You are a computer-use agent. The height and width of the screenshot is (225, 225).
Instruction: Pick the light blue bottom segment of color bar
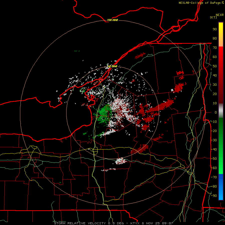[221, 194]
